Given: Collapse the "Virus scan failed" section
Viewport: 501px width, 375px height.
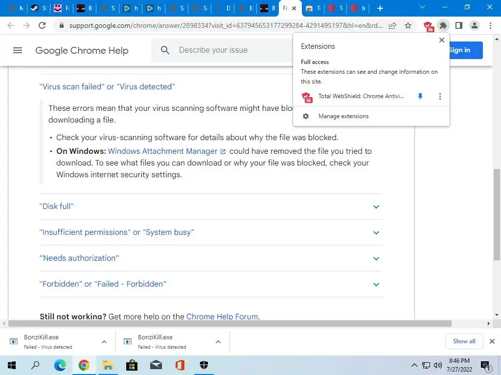Looking at the screenshot, I should coord(107,87).
